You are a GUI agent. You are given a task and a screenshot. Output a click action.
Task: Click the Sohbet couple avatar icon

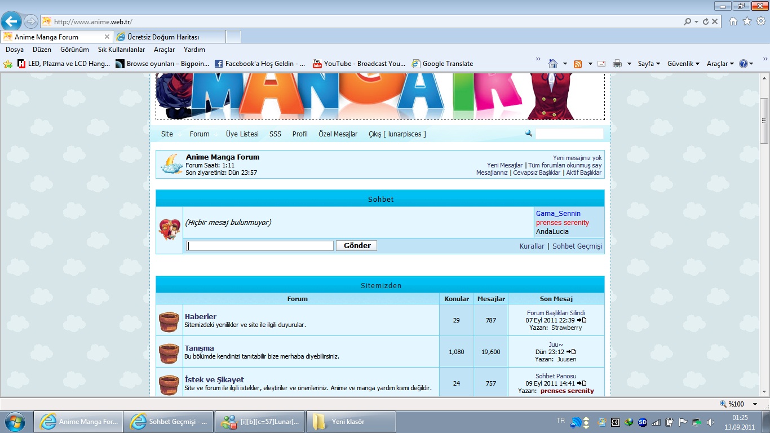tap(169, 230)
